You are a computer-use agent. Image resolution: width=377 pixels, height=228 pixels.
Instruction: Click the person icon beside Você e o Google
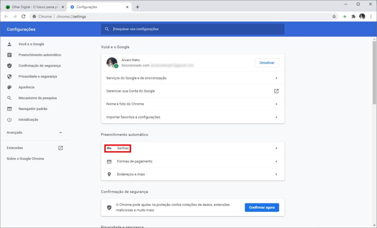click(x=9, y=44)
